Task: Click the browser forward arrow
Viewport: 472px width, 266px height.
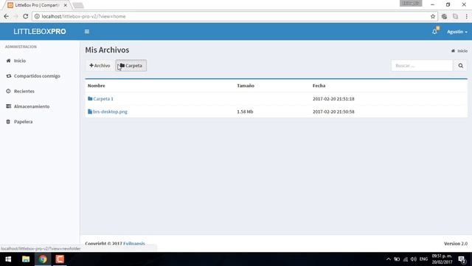Action: 16,16
